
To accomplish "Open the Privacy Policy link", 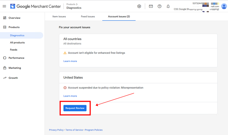I will [x=56, y=130].
